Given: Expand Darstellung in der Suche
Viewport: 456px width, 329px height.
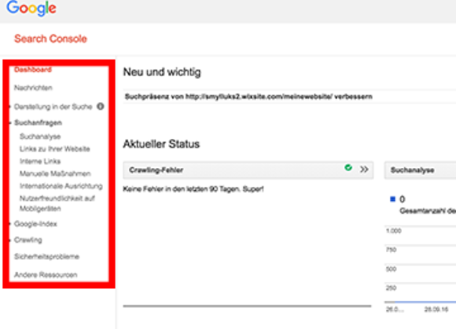Looking at the screenshot, I should click(x=53, y=107).
